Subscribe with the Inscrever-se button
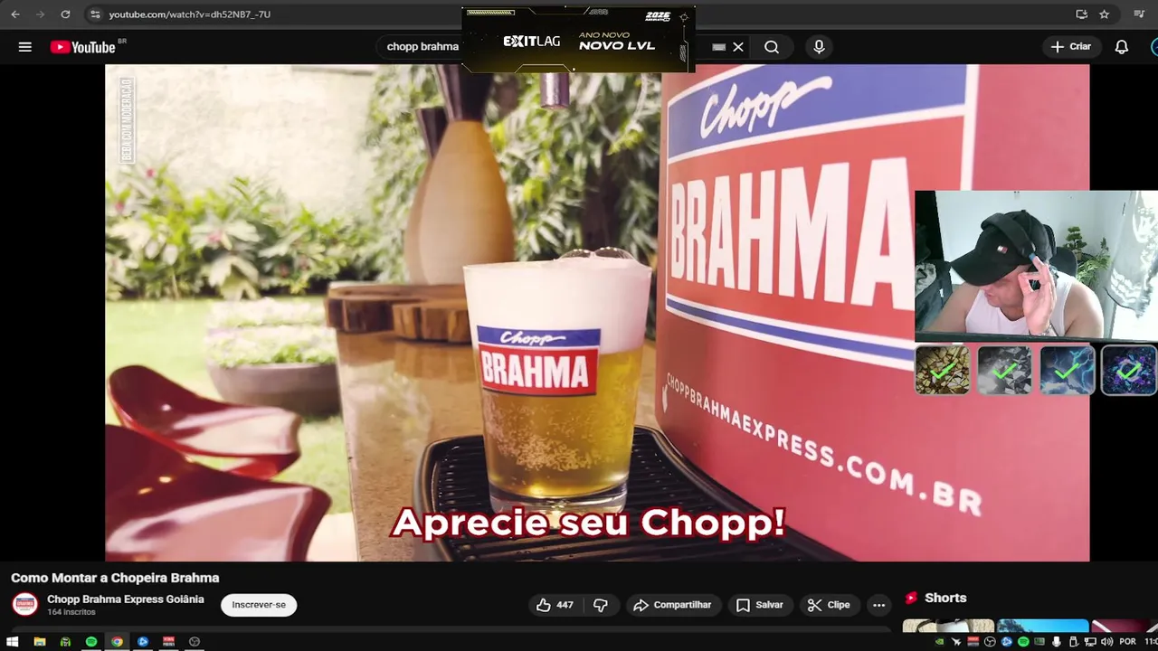Image resolution: width=1158 pixels, height=651 pixels. coord(259,605)
